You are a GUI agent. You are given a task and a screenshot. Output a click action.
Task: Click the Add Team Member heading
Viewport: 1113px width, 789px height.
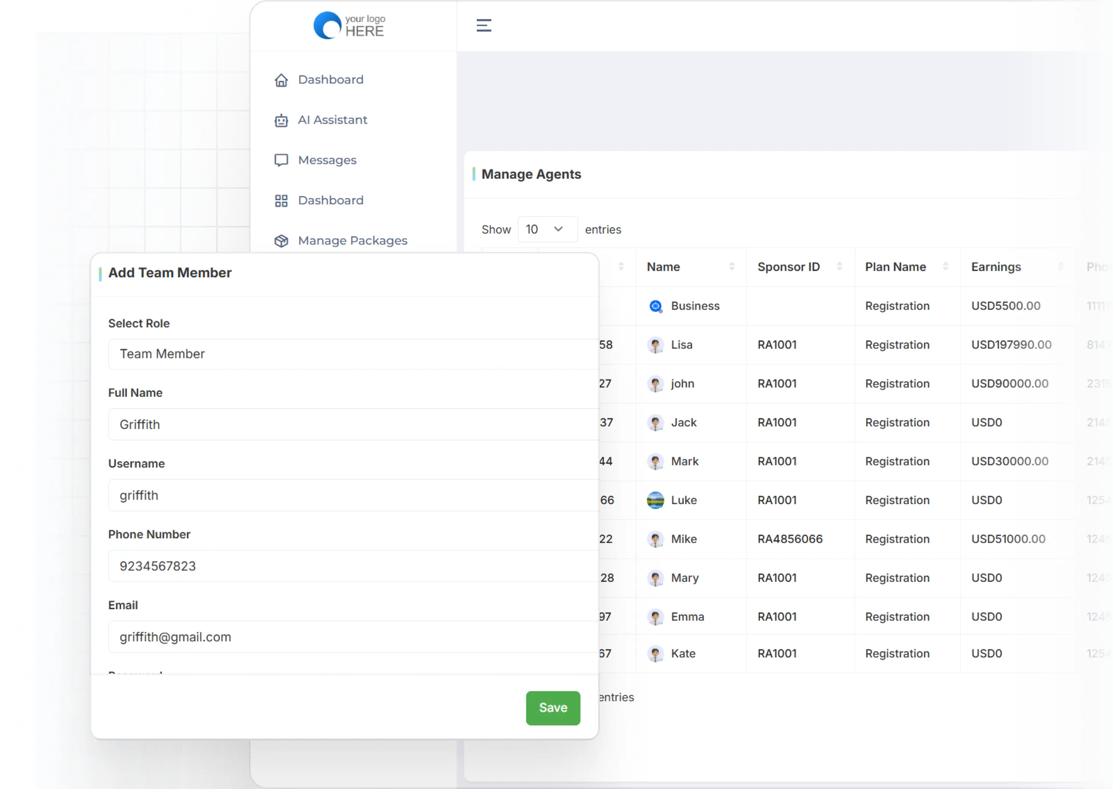click(170, 273)
